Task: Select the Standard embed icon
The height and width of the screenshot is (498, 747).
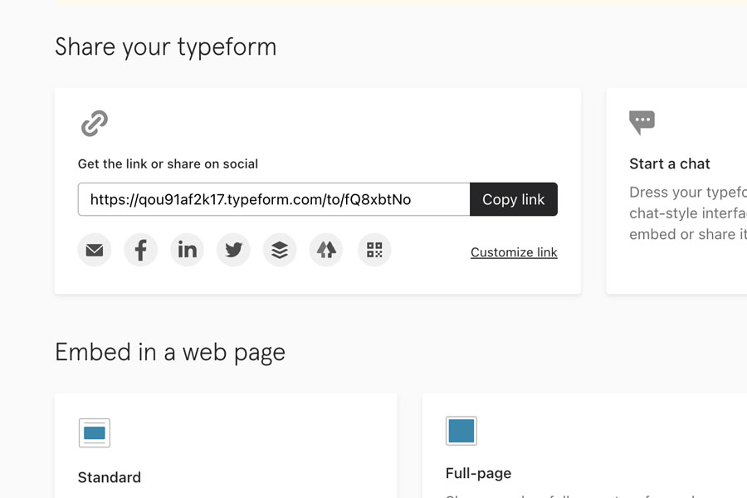Action: click(95, 432)
